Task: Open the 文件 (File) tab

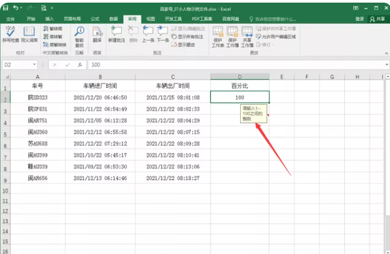Action: [10, 19]
